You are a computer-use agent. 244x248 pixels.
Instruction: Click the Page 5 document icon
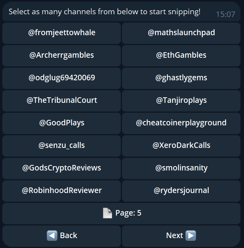[107, 213]
